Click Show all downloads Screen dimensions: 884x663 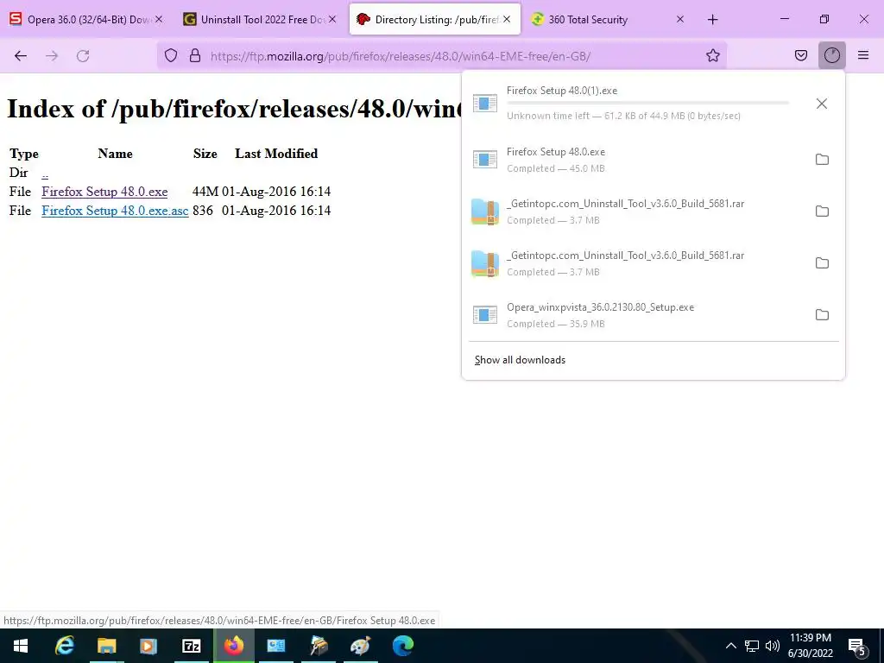click(x=520, y=360)
